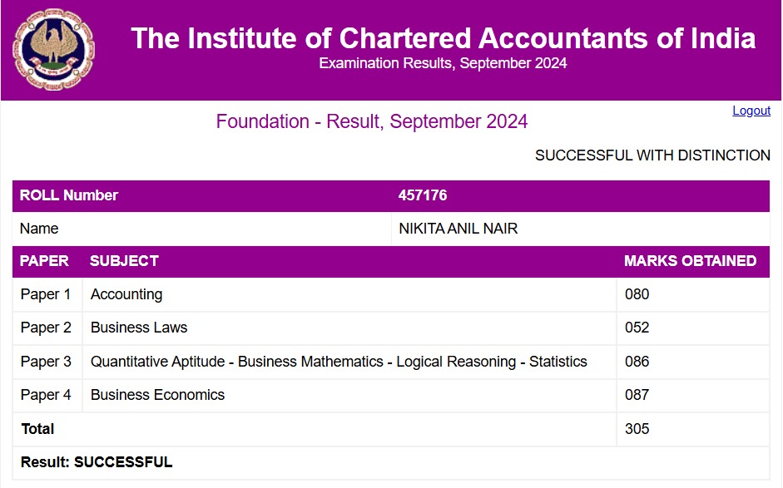Click the candidate name Nikita Anil Nair
This screenshot has height=488, width=783.
tap(458, 229)
